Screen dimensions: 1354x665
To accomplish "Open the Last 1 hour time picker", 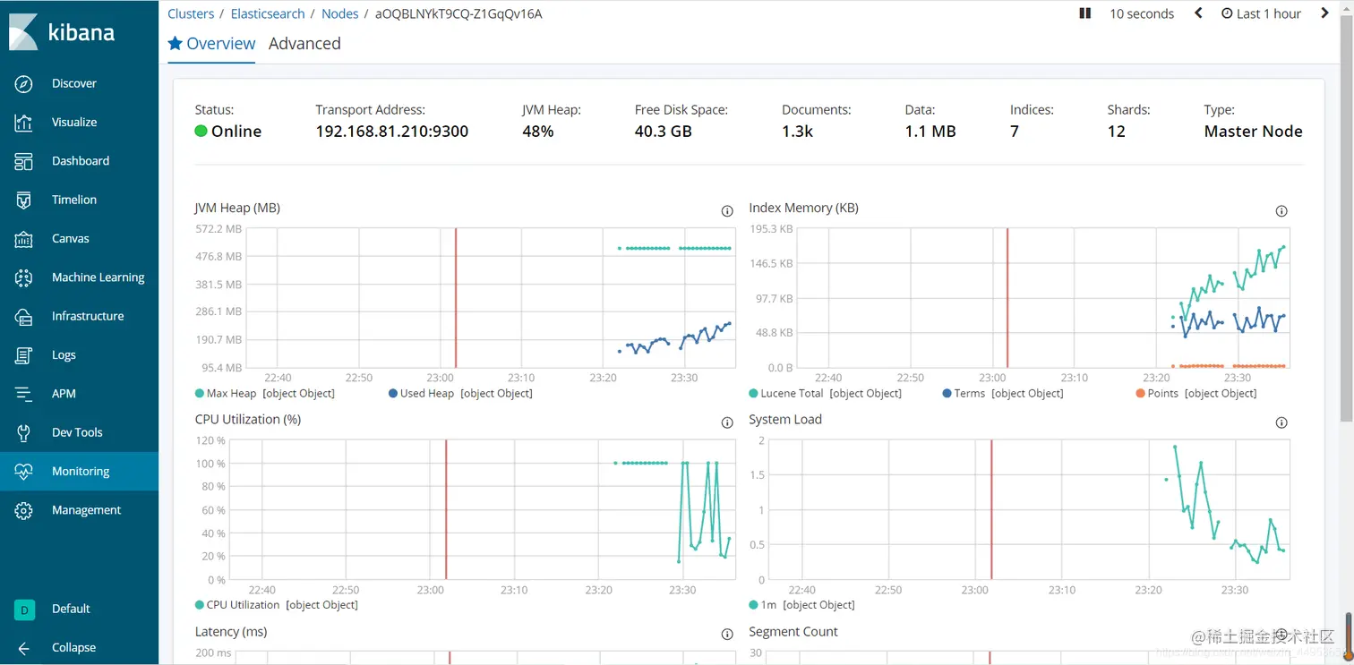I will pos(1261,13).
